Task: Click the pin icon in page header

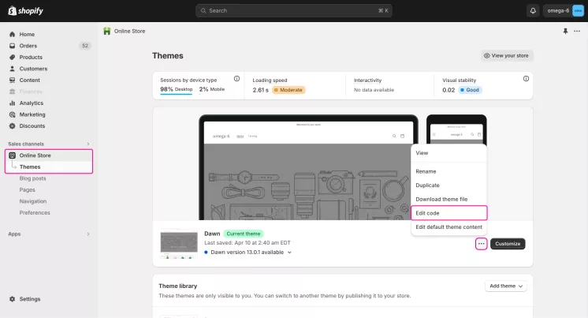Action: click(x=565, y=31)
